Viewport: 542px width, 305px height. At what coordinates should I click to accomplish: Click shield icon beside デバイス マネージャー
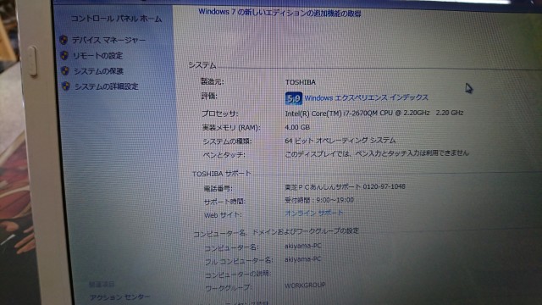point(64,40)
